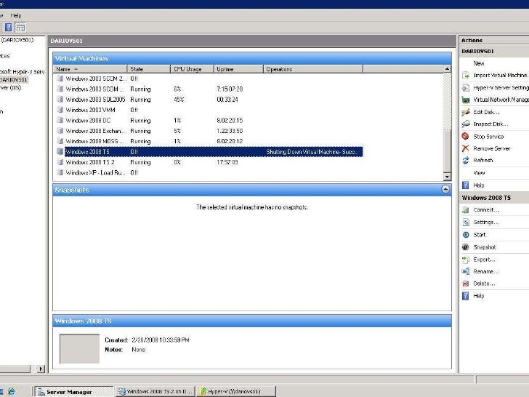The image size is (529, 397).
Task: Click the VM icon beside Windows 2008 DC
Action: [x=60, y=120]
